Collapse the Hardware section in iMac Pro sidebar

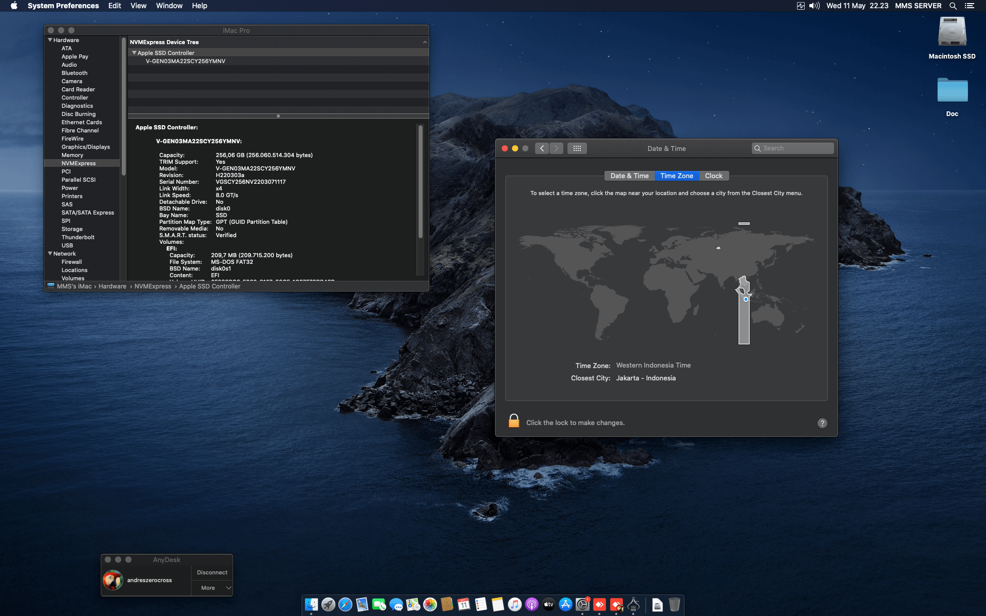(x=50, y=40)
